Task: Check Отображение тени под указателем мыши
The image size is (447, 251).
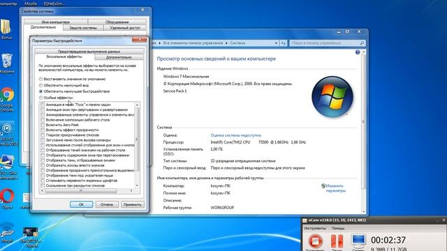Action: coord(43,175)
